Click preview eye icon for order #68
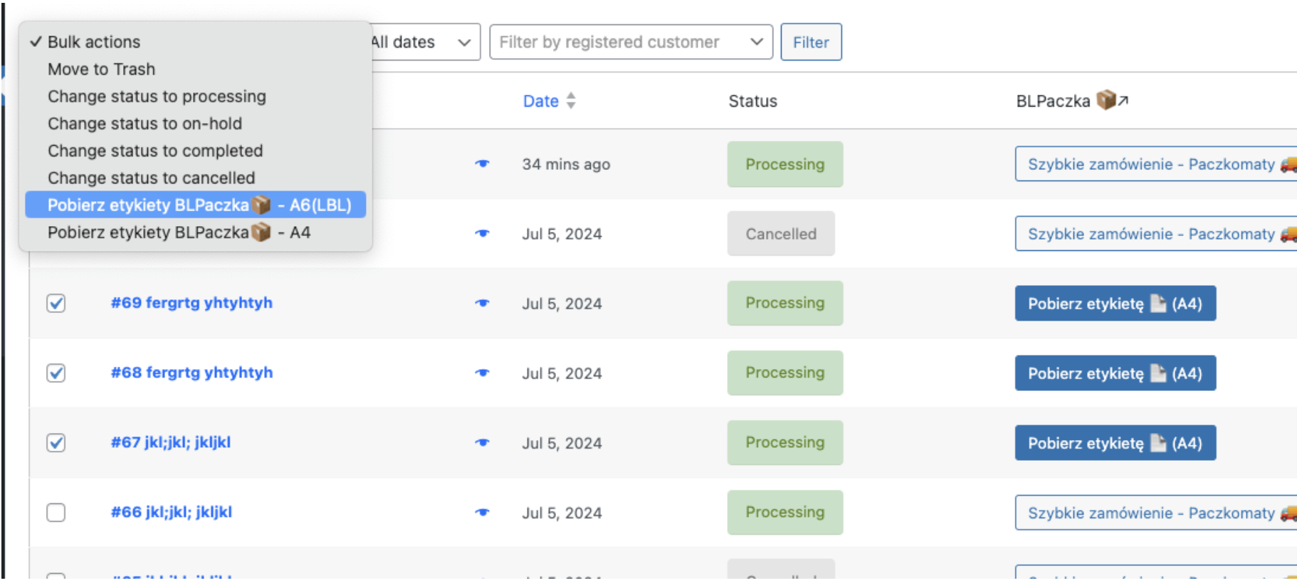The height and width of the screenshot is (583, 1297). [x=483, y=373]
